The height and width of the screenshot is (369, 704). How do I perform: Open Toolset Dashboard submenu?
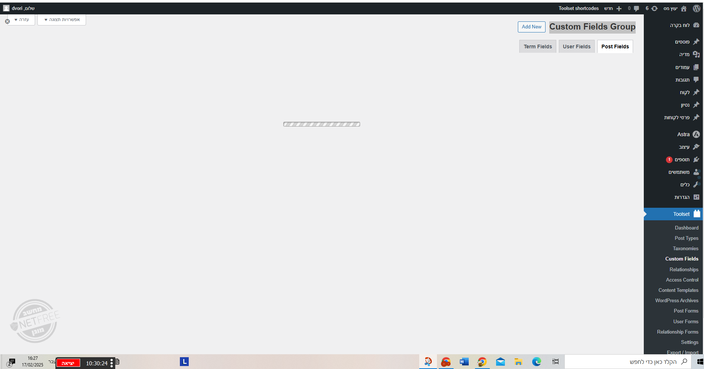pos(686,228)
